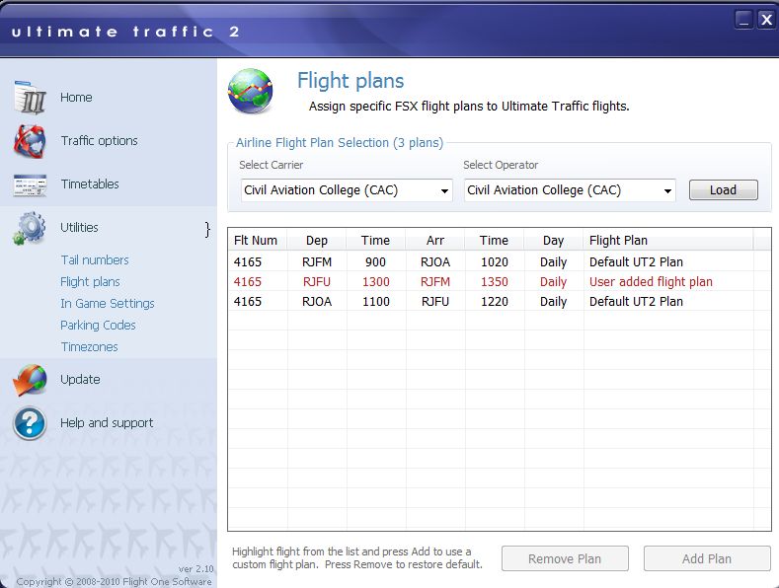Screen dimensions: 779x588
Task: Select the RJFM departure row cell
Action: 317,262
